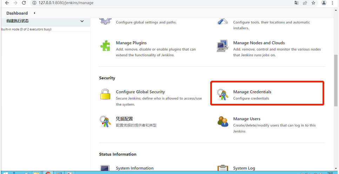The width and height of the screenshot is (339, 174).
Task: Click the page vertical scrollbar thumb
Action: pyautogui.click(x=337, y=80)
